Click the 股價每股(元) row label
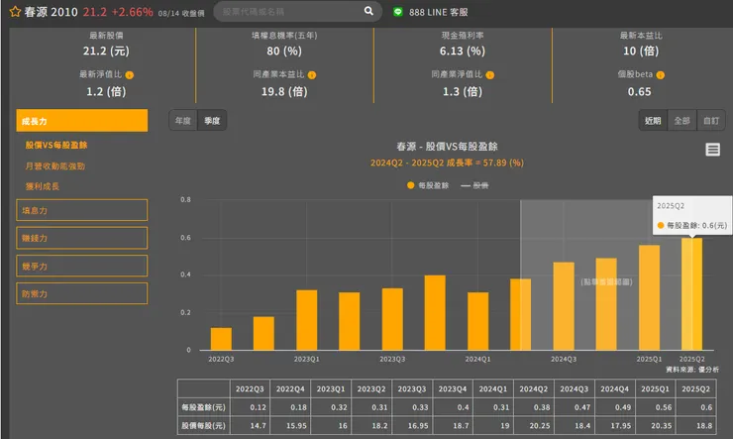This screenshot has width=733, height=439. click(203, 426)
